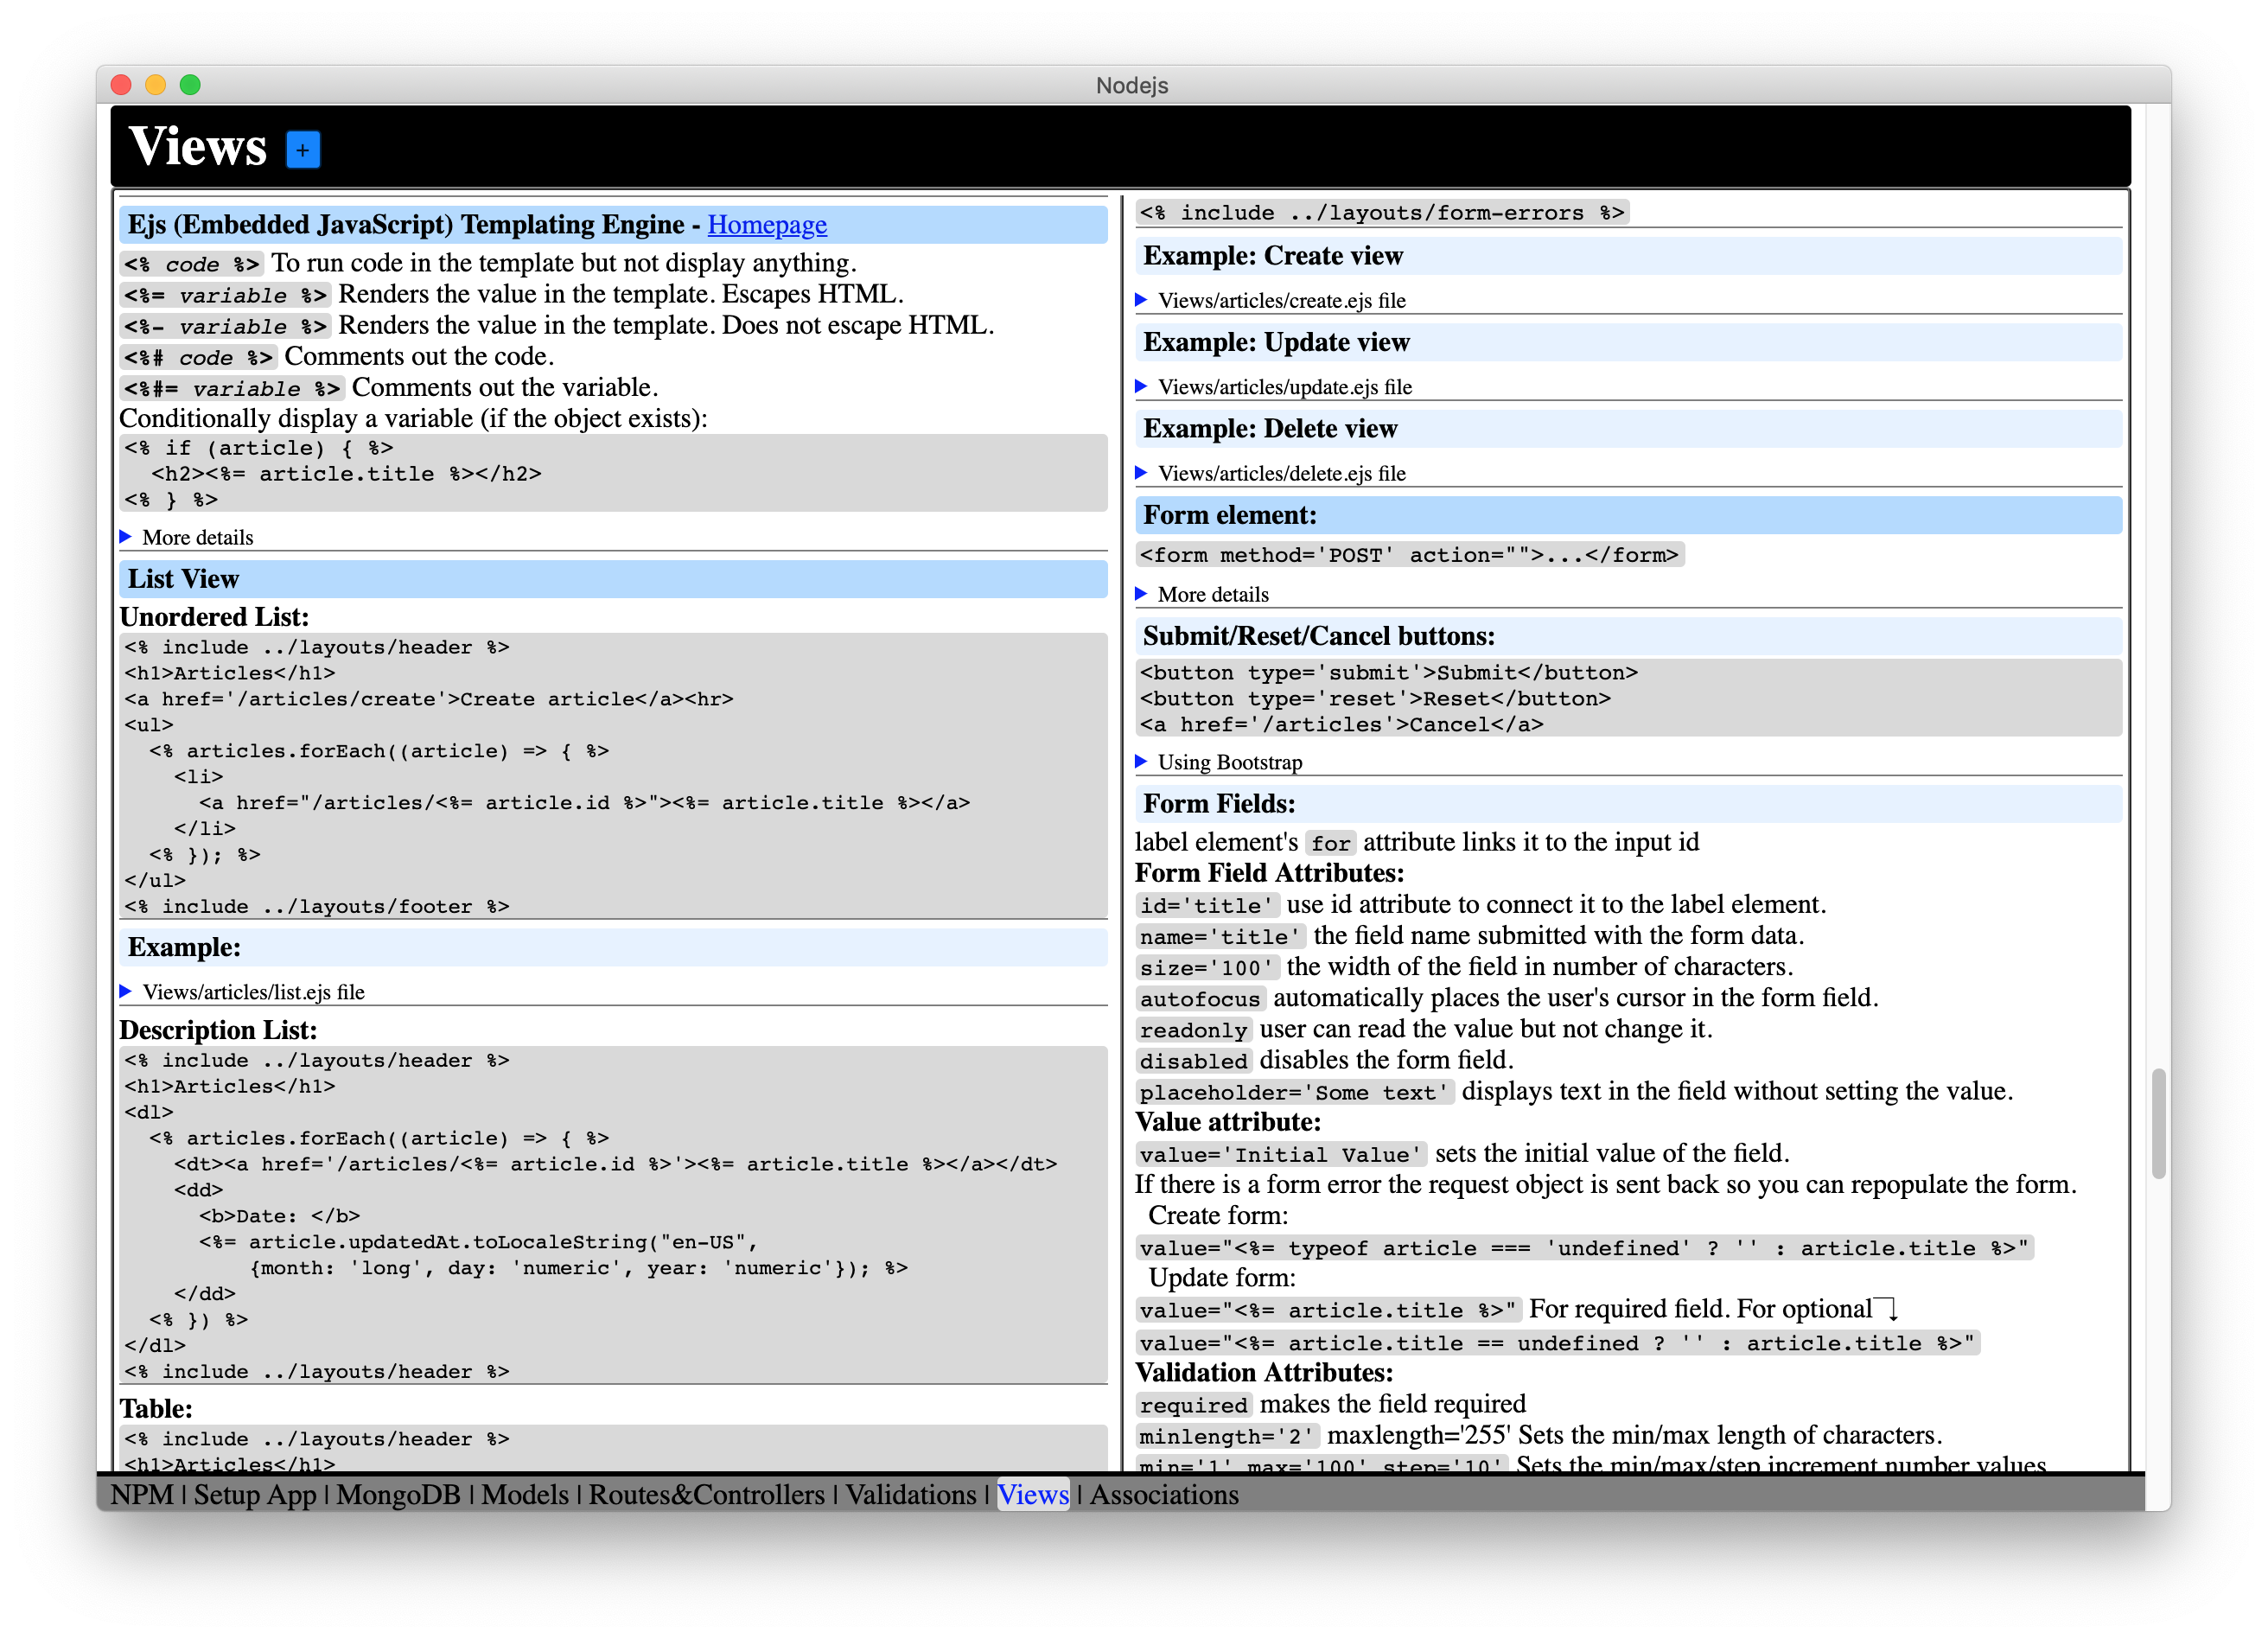Click the 'autofocus' code snippet
Viewport: 2268px width, 1639px height.
[x=1200, y=998]
